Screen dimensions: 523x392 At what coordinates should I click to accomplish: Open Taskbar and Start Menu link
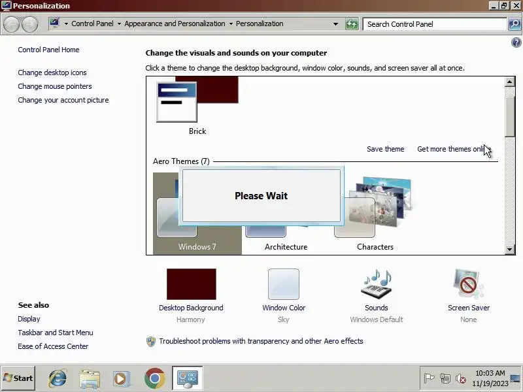pos(56,333)
